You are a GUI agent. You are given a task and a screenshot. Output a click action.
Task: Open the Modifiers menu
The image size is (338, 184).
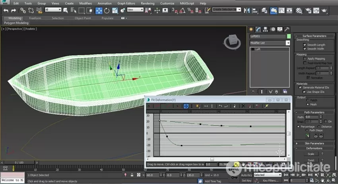pos(85,3)
